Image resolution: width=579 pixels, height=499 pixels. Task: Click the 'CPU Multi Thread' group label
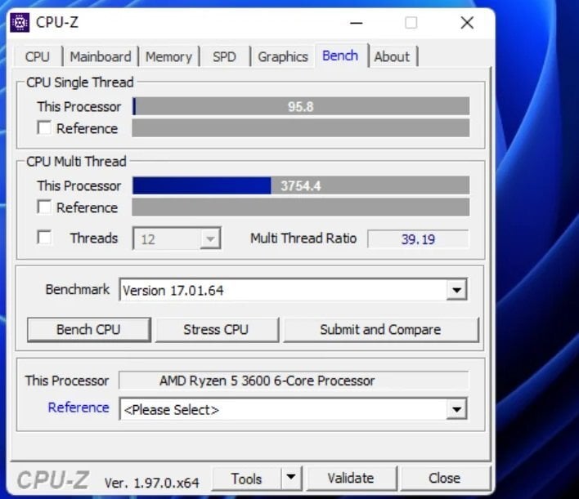(x=76, y=161)
